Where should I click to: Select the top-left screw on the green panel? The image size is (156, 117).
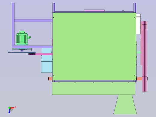(54, 18)
